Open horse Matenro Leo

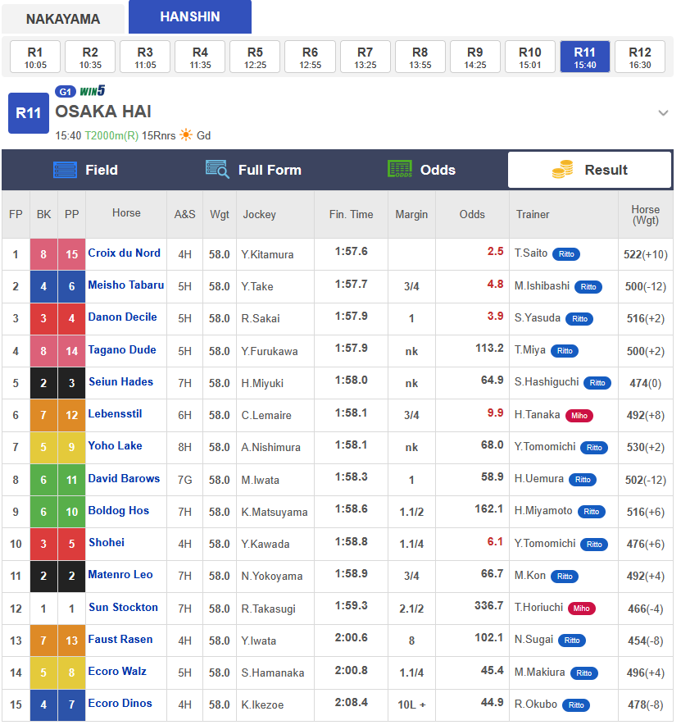tap(120, 575)
